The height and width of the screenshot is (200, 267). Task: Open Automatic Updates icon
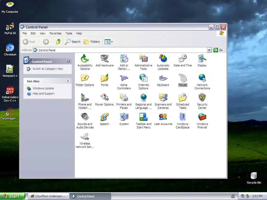coord(163,59)
